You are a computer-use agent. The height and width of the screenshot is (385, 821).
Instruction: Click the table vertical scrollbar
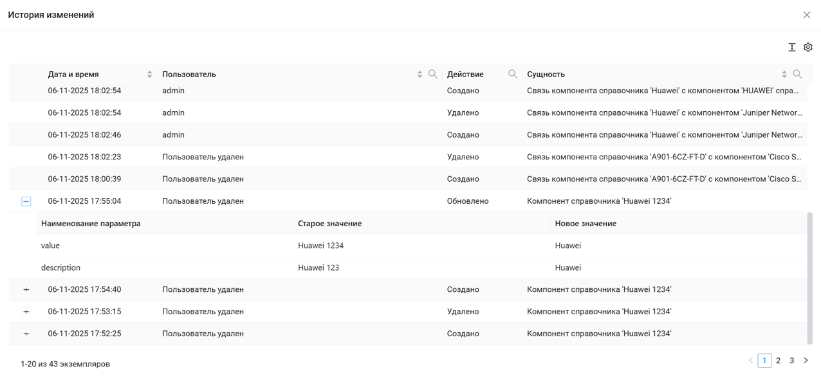tap(809, 276)
